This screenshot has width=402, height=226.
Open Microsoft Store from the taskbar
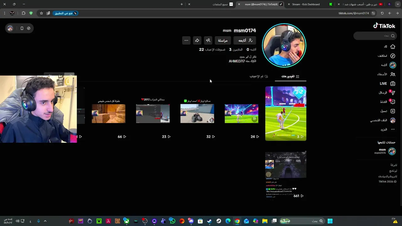[x=200, y=221]
